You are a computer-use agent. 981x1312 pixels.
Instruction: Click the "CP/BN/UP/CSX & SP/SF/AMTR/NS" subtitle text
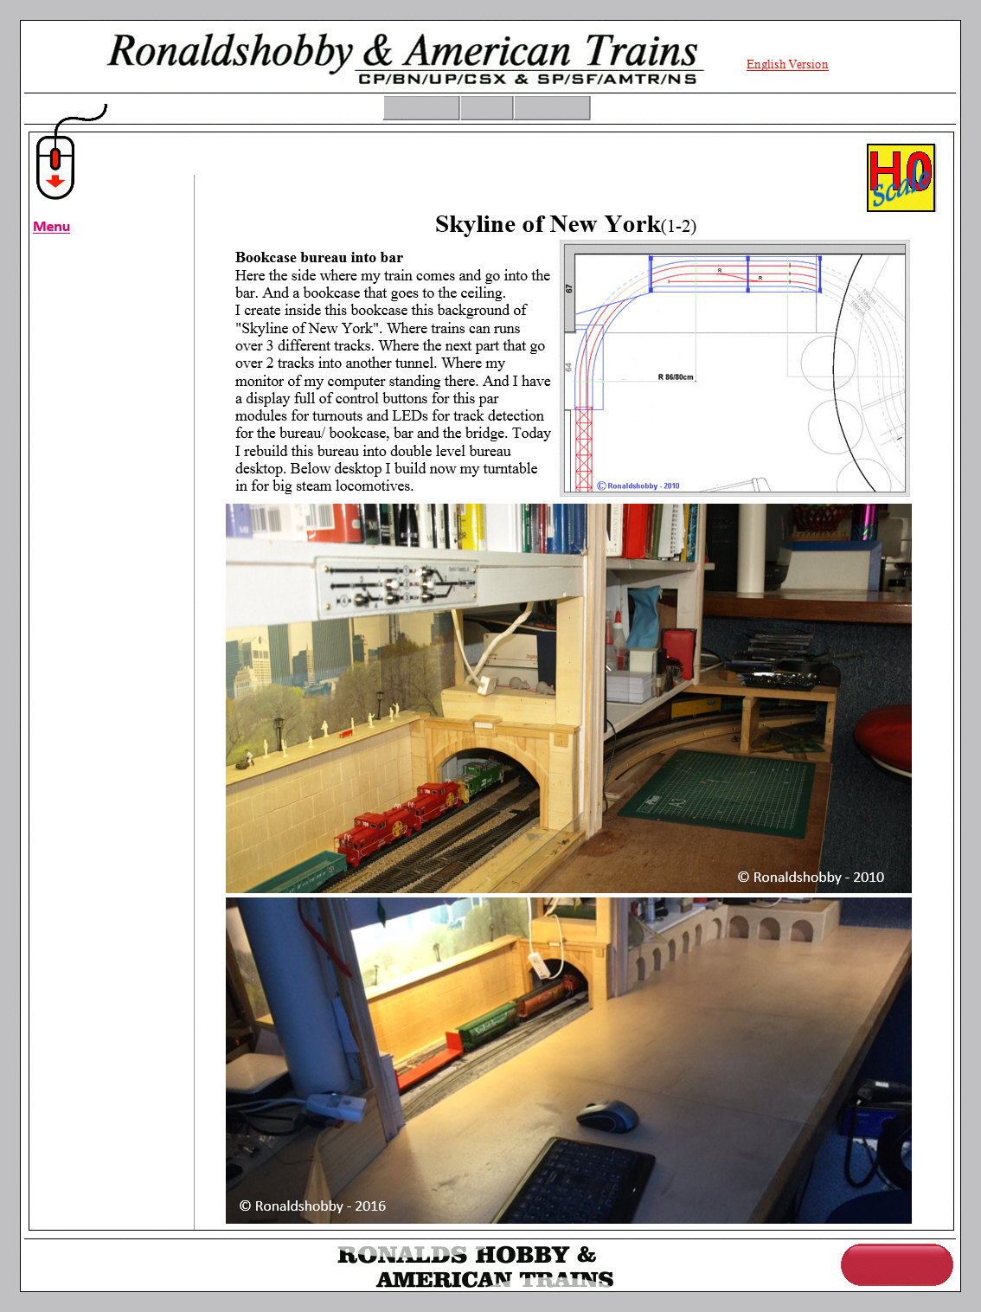point(528,79)
